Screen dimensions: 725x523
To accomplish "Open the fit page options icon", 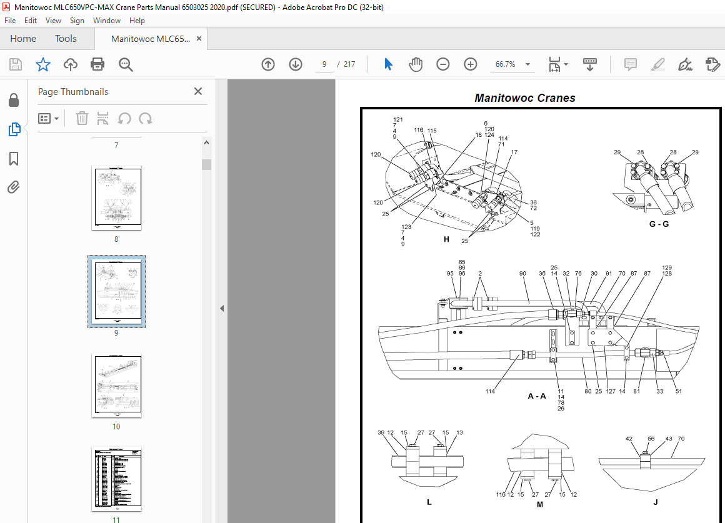I will (x=557, y=64).
